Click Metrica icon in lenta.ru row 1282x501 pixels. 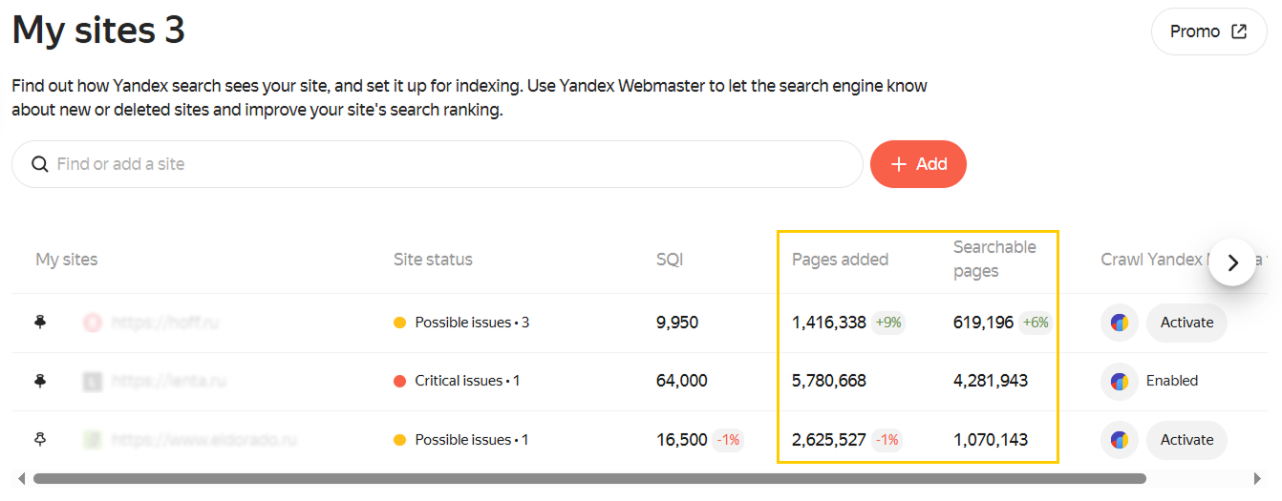pyautogui.click(x=1119, y=381)
